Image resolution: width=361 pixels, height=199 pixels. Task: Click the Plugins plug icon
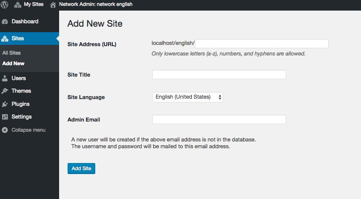point(5,104)
